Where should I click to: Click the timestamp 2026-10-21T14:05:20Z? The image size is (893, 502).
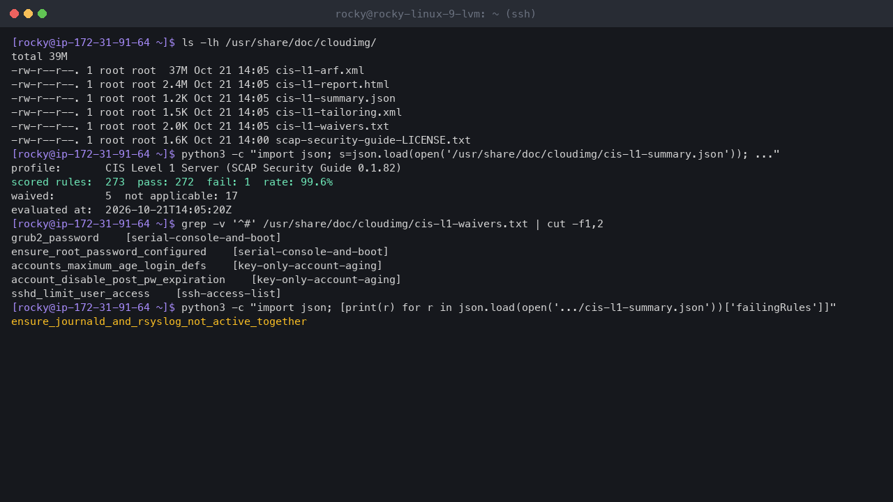coord(168,210)
